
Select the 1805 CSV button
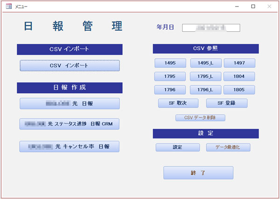239,90
